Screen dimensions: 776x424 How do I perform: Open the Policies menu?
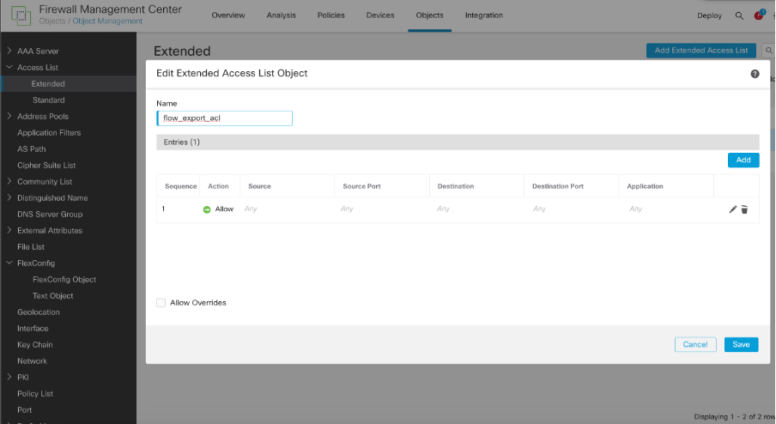[x=331, y=15]
